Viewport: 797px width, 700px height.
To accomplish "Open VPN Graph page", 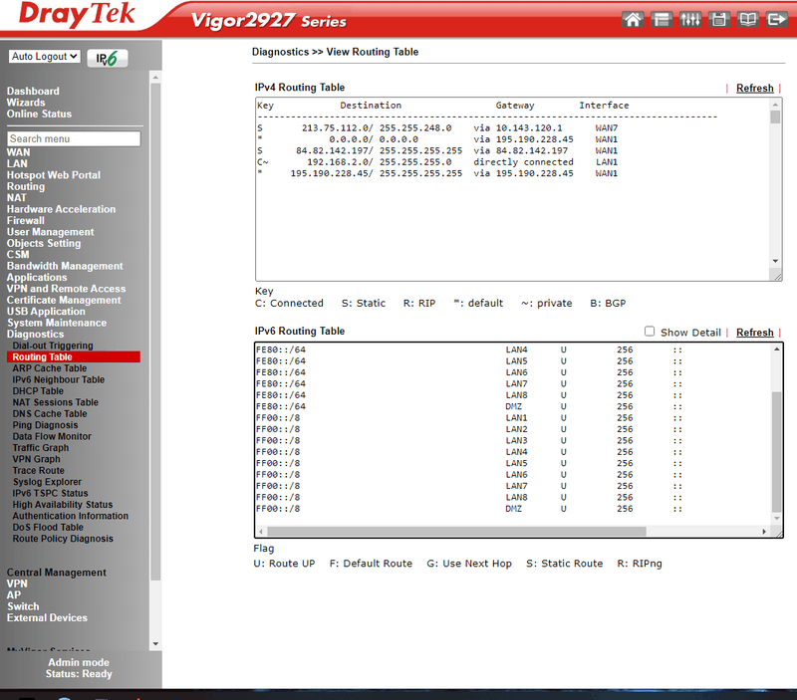I will [36, 459].
